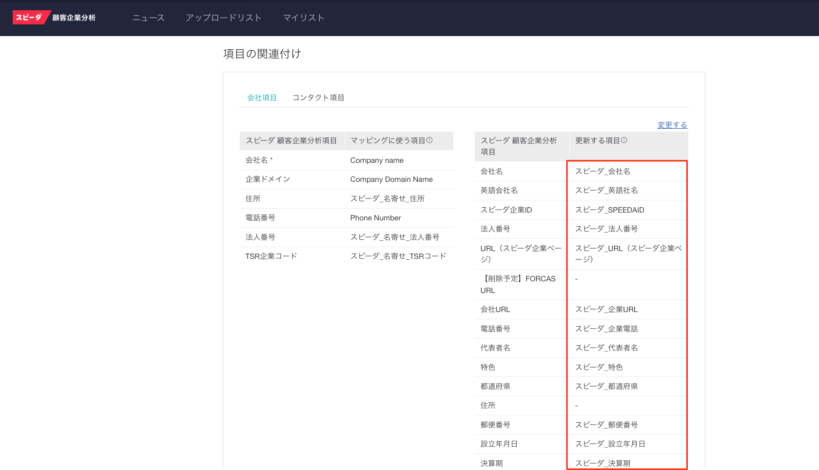The image size is (819, 470).
Task: Click info icon beside マッピングに使う項目
Action: coord(429,140)
